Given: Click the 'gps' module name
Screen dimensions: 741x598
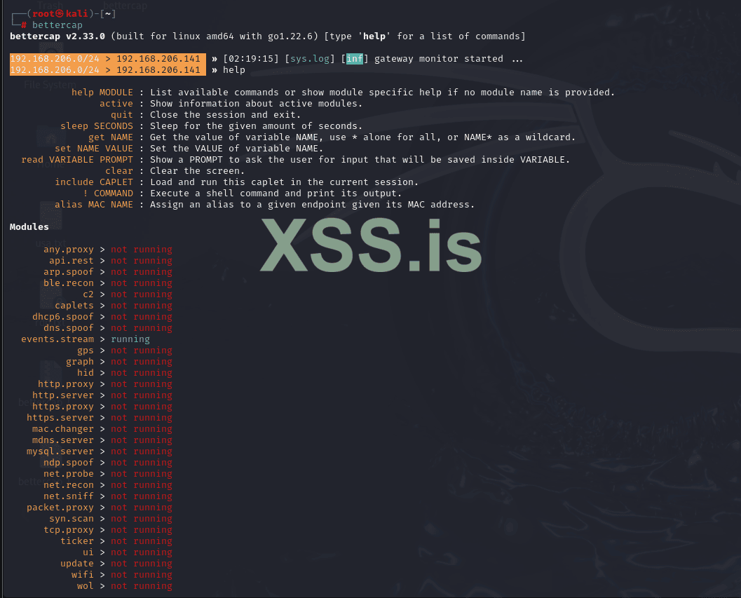Looking at the screenshot, I should pyautogui.click(x=86, y=351).
